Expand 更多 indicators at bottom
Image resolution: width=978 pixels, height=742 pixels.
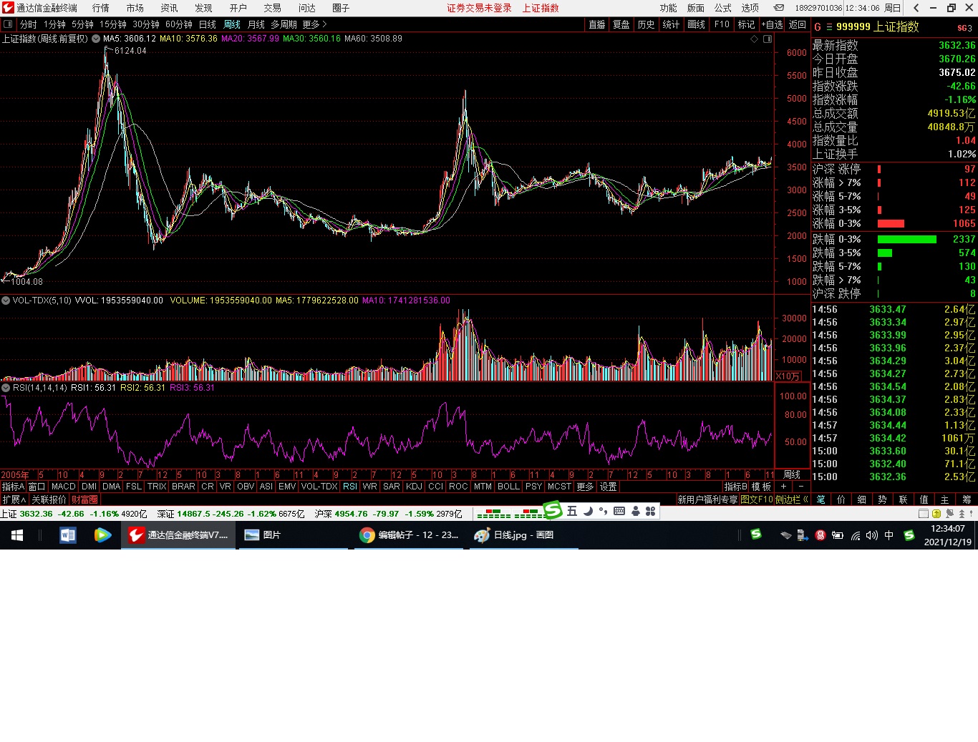[585, 487]
